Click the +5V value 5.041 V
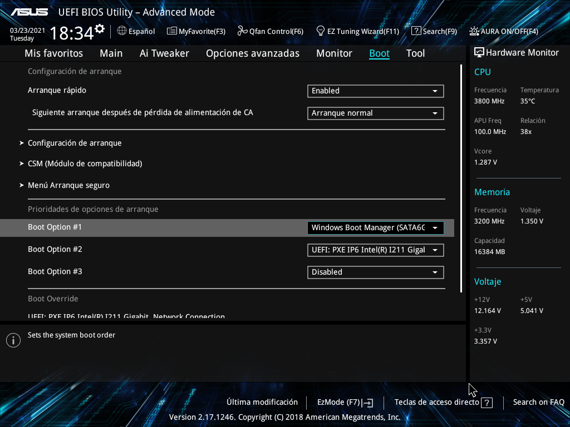 coord(532,311)
